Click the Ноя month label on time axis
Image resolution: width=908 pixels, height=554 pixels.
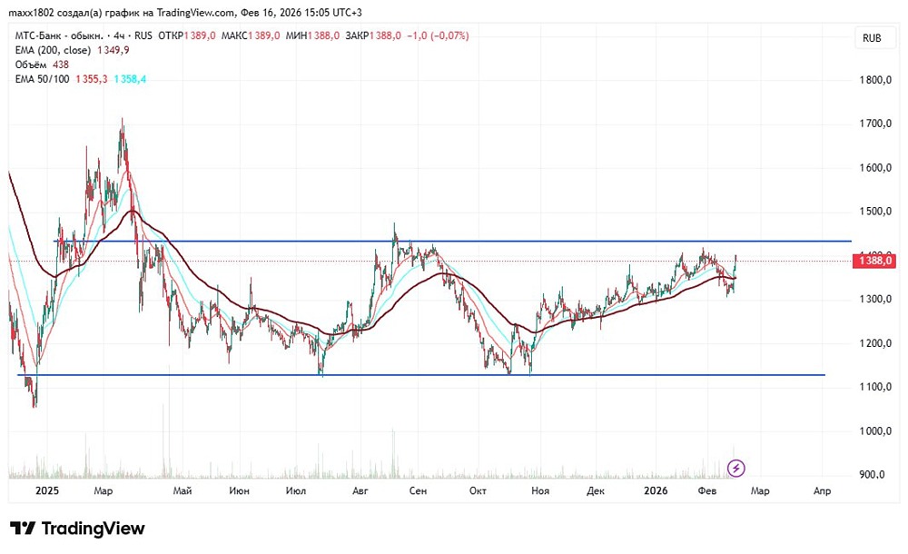click(539, 490)
